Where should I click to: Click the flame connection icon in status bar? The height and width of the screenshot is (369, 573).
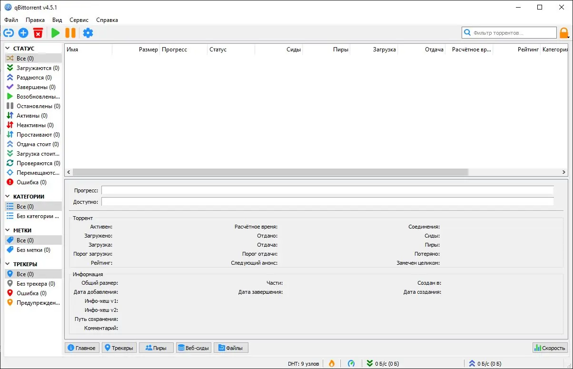tap(332, 363)
